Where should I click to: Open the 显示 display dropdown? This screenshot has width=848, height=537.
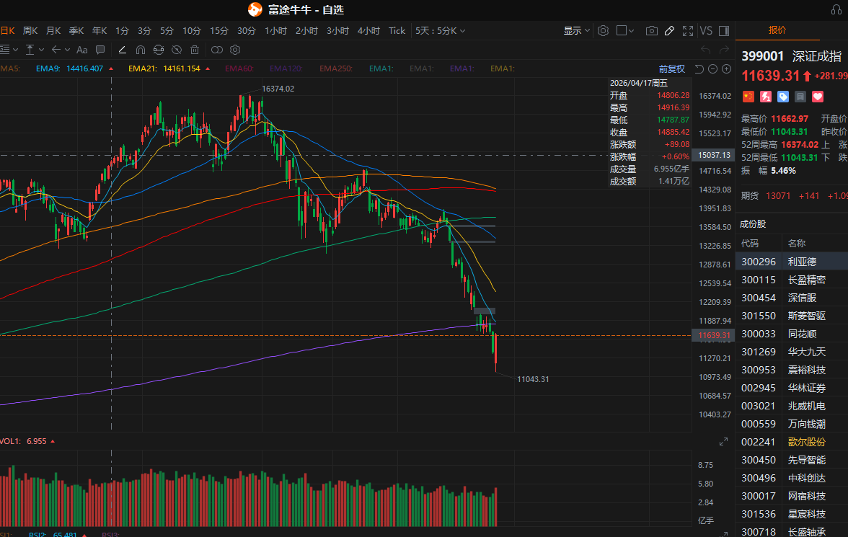pos(577,31)
